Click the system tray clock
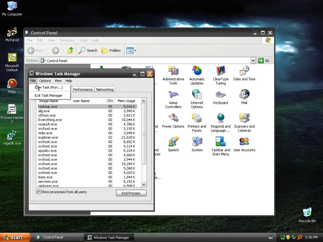The height and width of the screenshot is (242, 323). pos(311,237)
